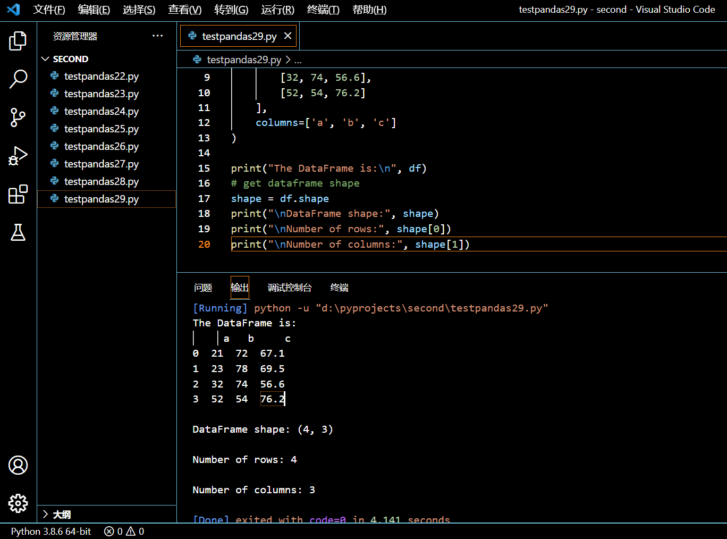Image resolution: width=727 pixels, height=539 pixels.
Task: Open the Testing flask icon
Action: (x=18, y=232)
